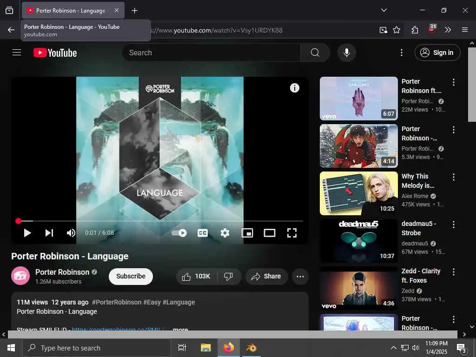The image size is (476, 357).
Task: Show more tools chevron overflow
Action: pyautogui.click(x=448, y=30)
